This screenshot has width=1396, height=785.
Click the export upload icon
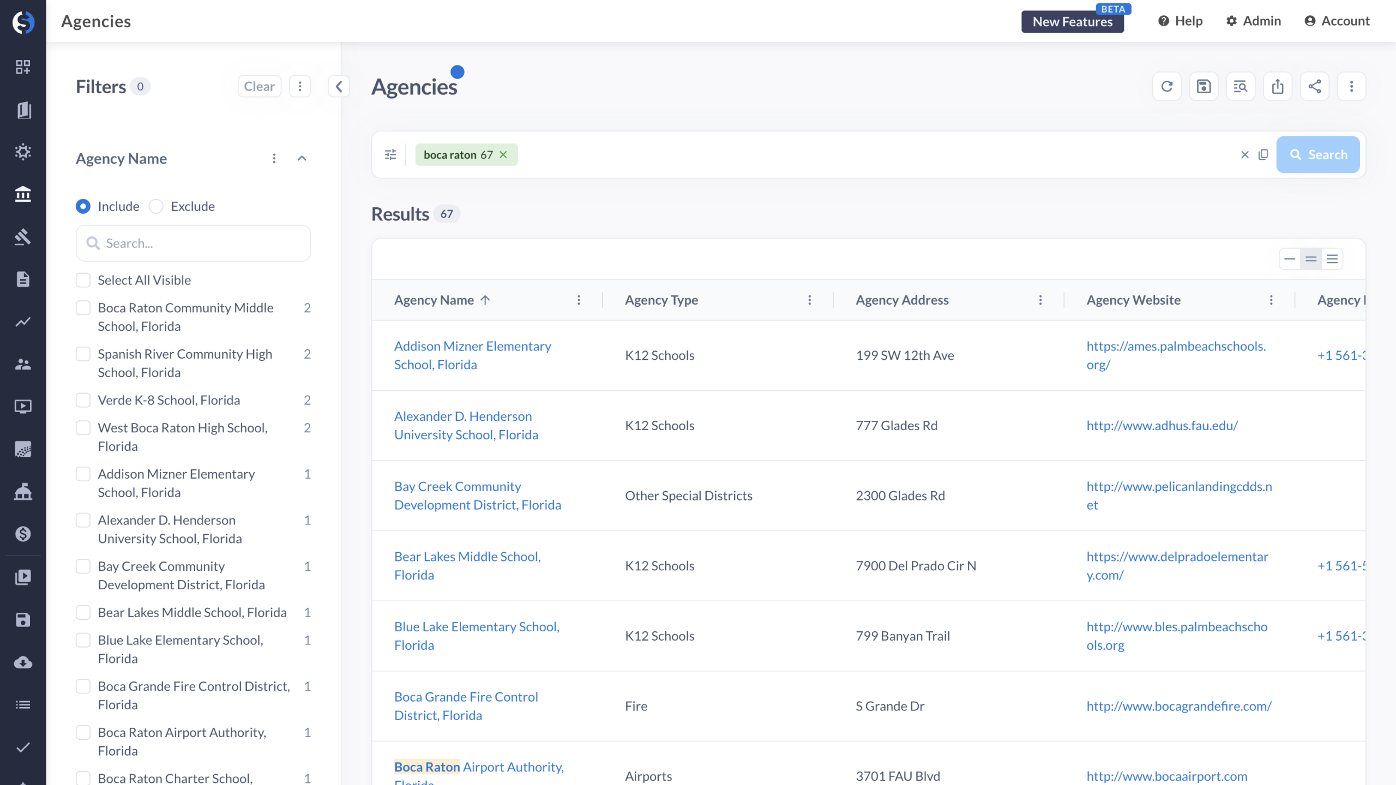1277,86
